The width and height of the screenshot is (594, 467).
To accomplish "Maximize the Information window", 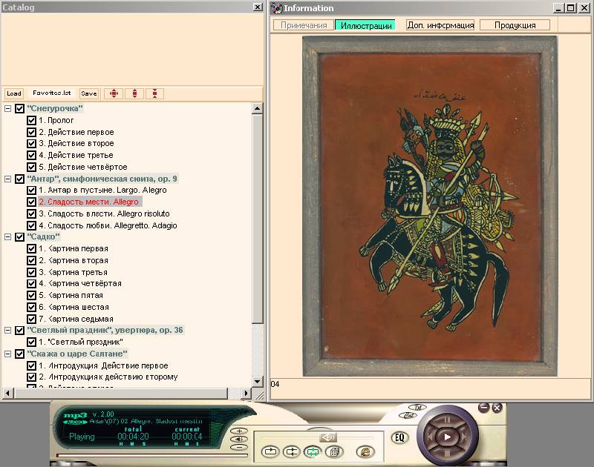I will tap(571, 7).
